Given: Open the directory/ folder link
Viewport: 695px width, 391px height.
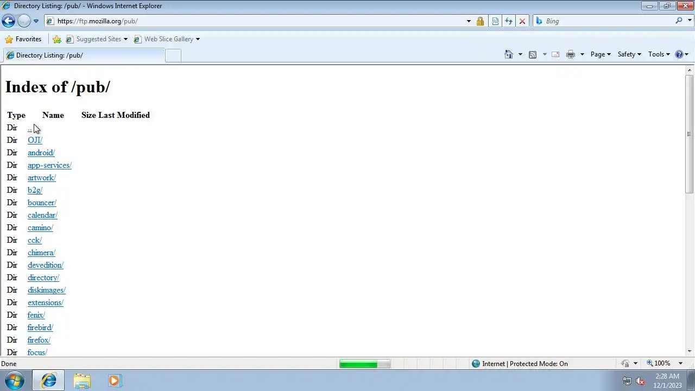Looking at the screenshot, I should coord(43,278).
